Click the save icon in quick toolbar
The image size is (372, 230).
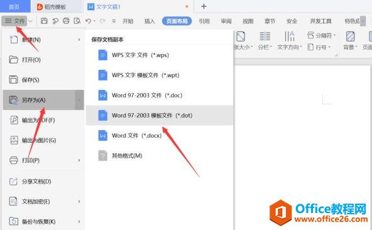coord(44,21)
